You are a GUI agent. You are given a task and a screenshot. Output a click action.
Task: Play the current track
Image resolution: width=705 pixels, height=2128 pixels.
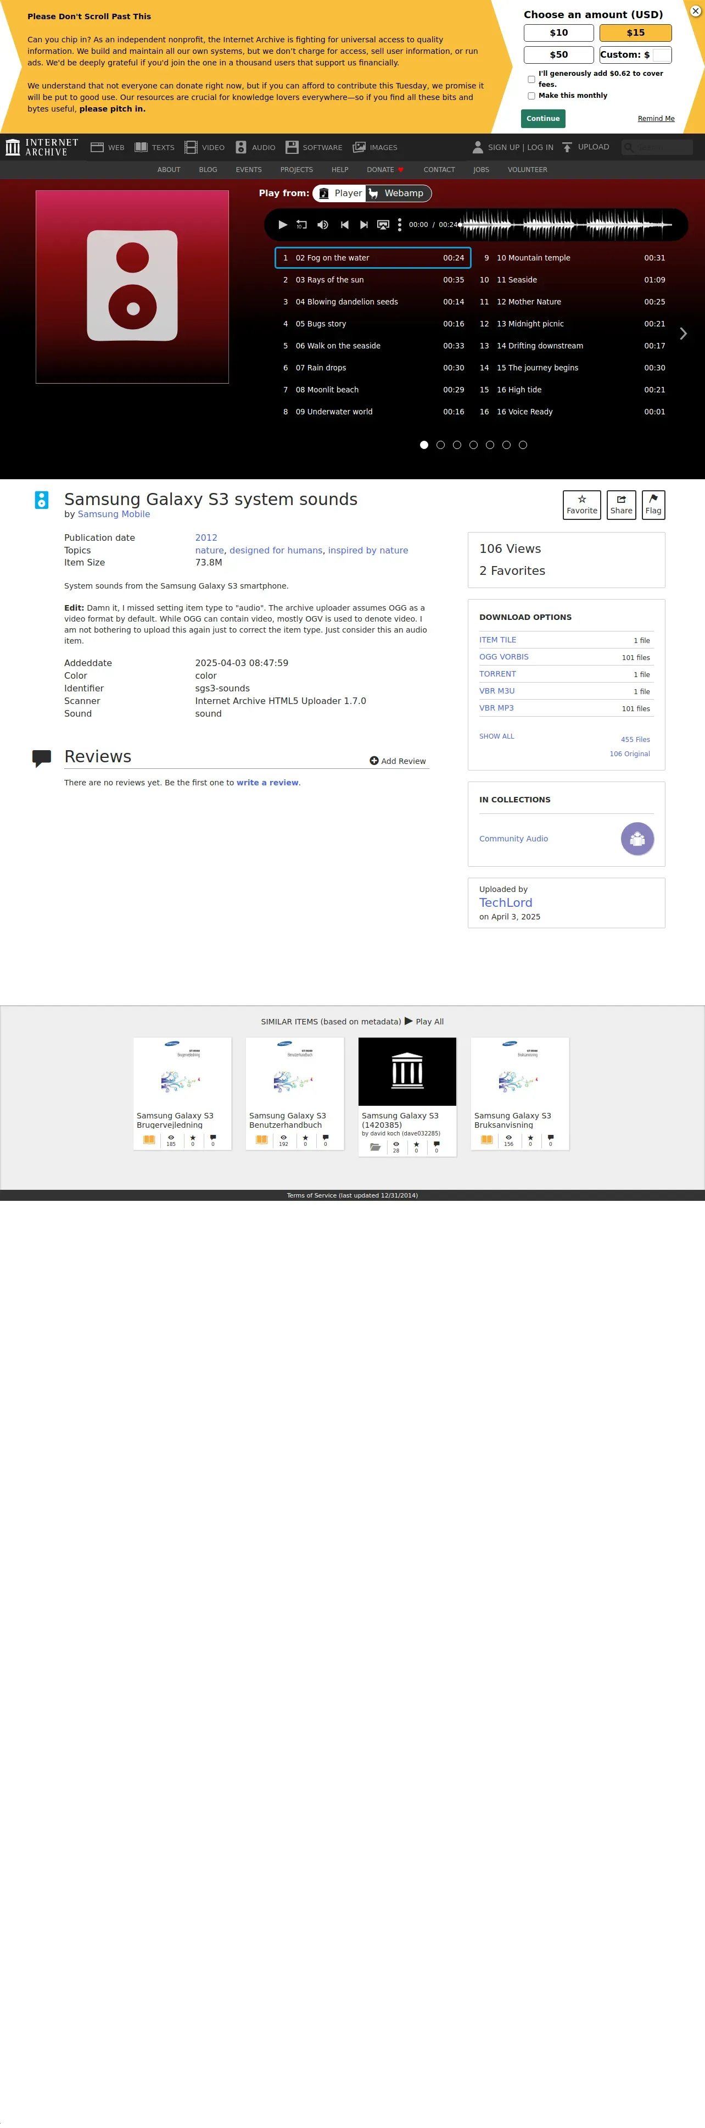[x=282, y=225]
